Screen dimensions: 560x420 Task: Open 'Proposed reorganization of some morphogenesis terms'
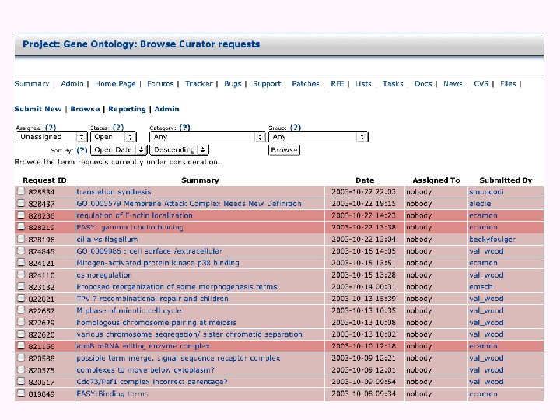point(177,287)
